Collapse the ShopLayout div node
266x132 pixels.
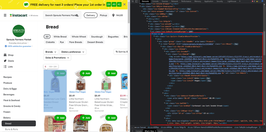click(x=140, y=6)
